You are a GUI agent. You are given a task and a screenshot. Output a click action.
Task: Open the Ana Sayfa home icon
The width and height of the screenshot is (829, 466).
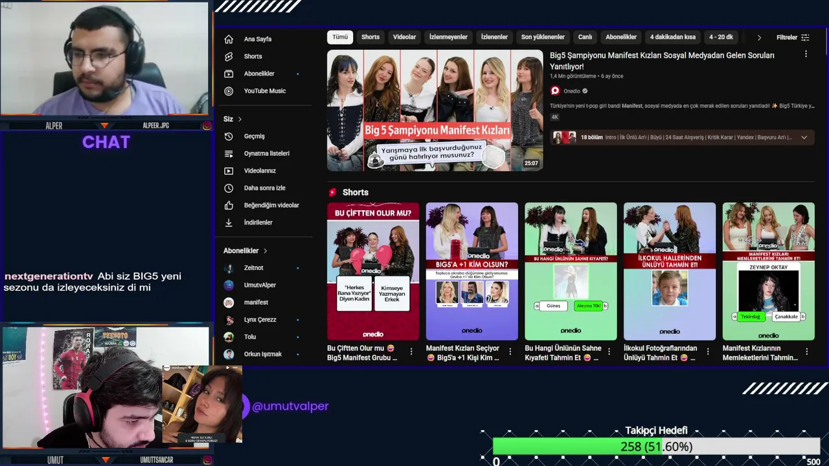click(x=229, y=39)
